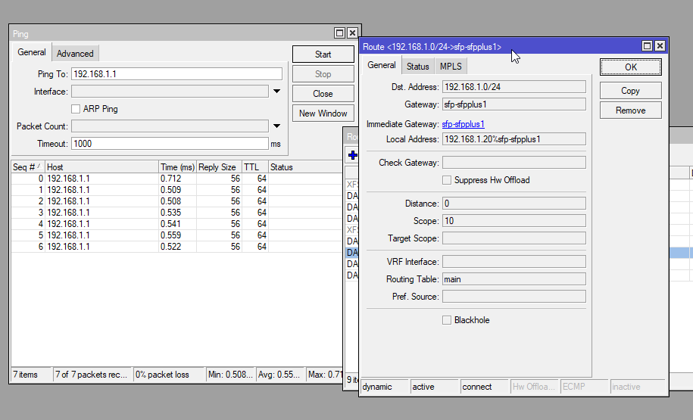Click the New Window button
The image size is (693, 420).
323,114
